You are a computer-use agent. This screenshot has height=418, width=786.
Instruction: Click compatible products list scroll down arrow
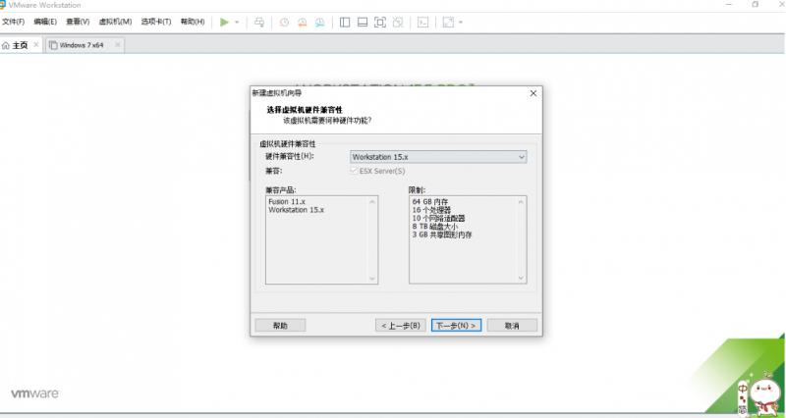372,279
